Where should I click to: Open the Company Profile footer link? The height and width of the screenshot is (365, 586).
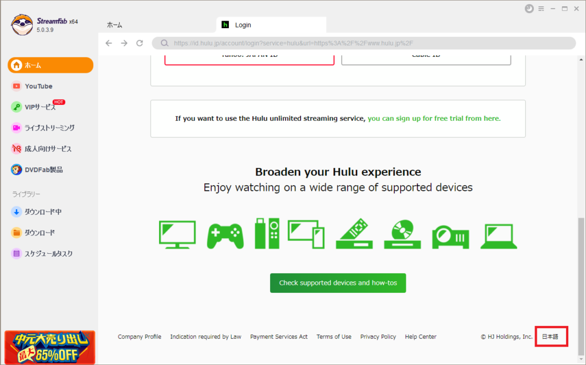click(x=140, y=336)
